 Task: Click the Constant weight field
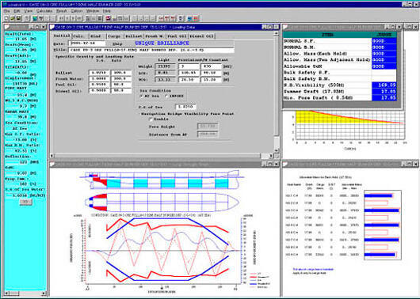211,66
